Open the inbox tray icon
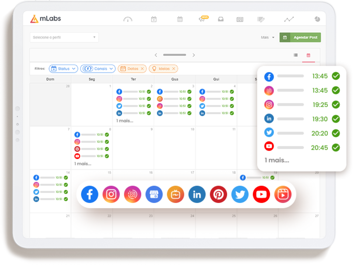This screenshot has width=354, height=265. (x=221, y=19)
